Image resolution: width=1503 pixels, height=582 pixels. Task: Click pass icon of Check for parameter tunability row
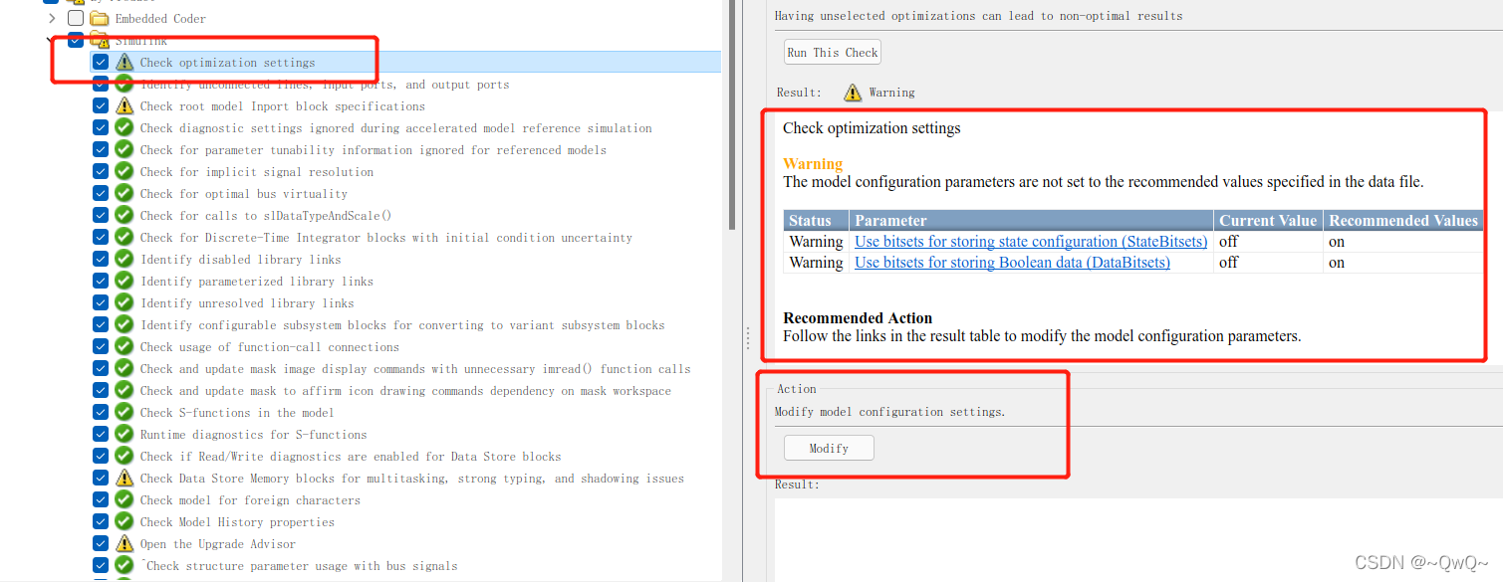(x=124, y=149)
